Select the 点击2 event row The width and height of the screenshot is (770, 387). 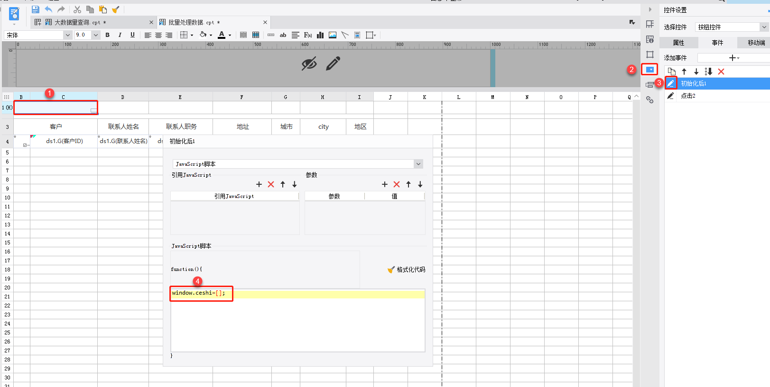coord(717,96)
